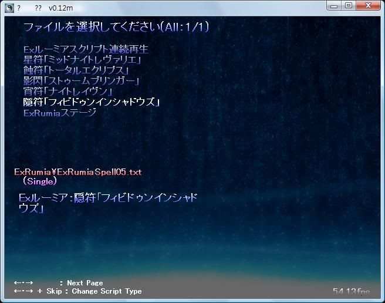Image resolution: width=385 pixels, height=303 pixels.
Task: Maximize the game window
Action: click(x=349, y=6)
